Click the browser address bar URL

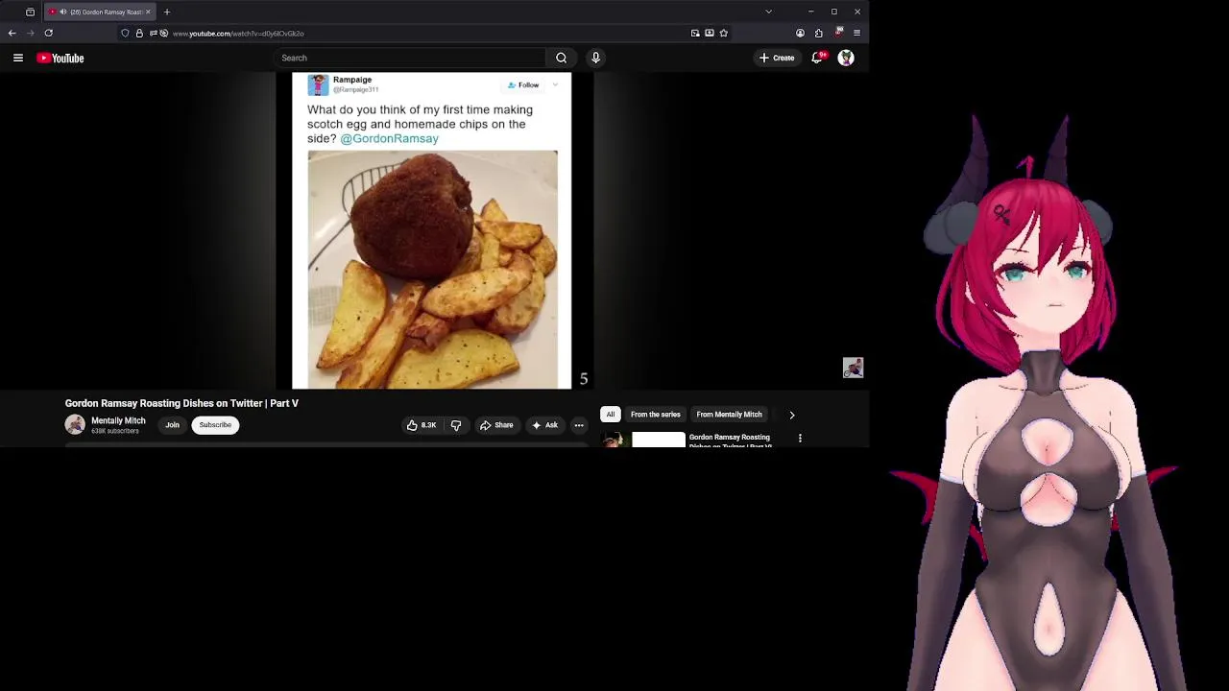pos(238,34)
